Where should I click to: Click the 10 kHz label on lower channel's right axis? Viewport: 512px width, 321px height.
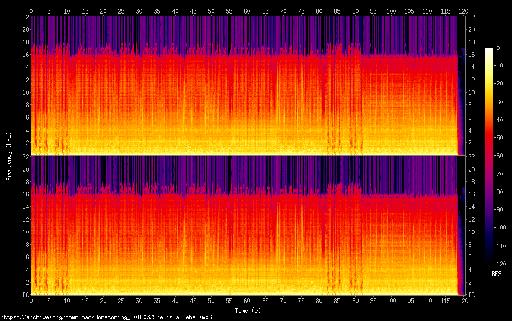coord(471,232)
